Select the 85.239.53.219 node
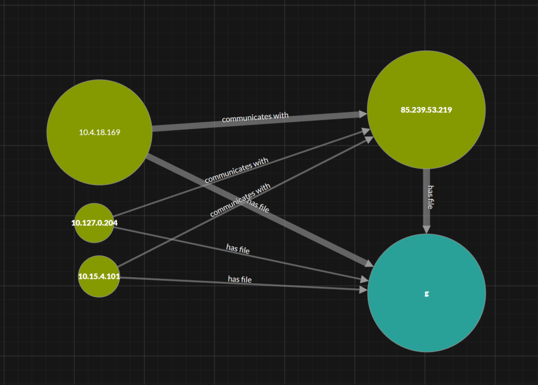Viewport: 538px width, 385px height. [x=426, y=110]
